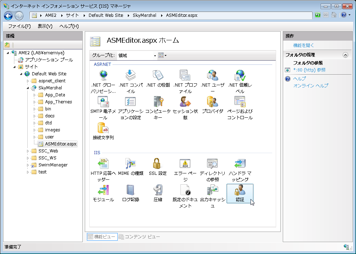Screen dimensions: 356x254
Task: Click the status bar network icon
Action: pyautogui.click(x=346, y=247)
